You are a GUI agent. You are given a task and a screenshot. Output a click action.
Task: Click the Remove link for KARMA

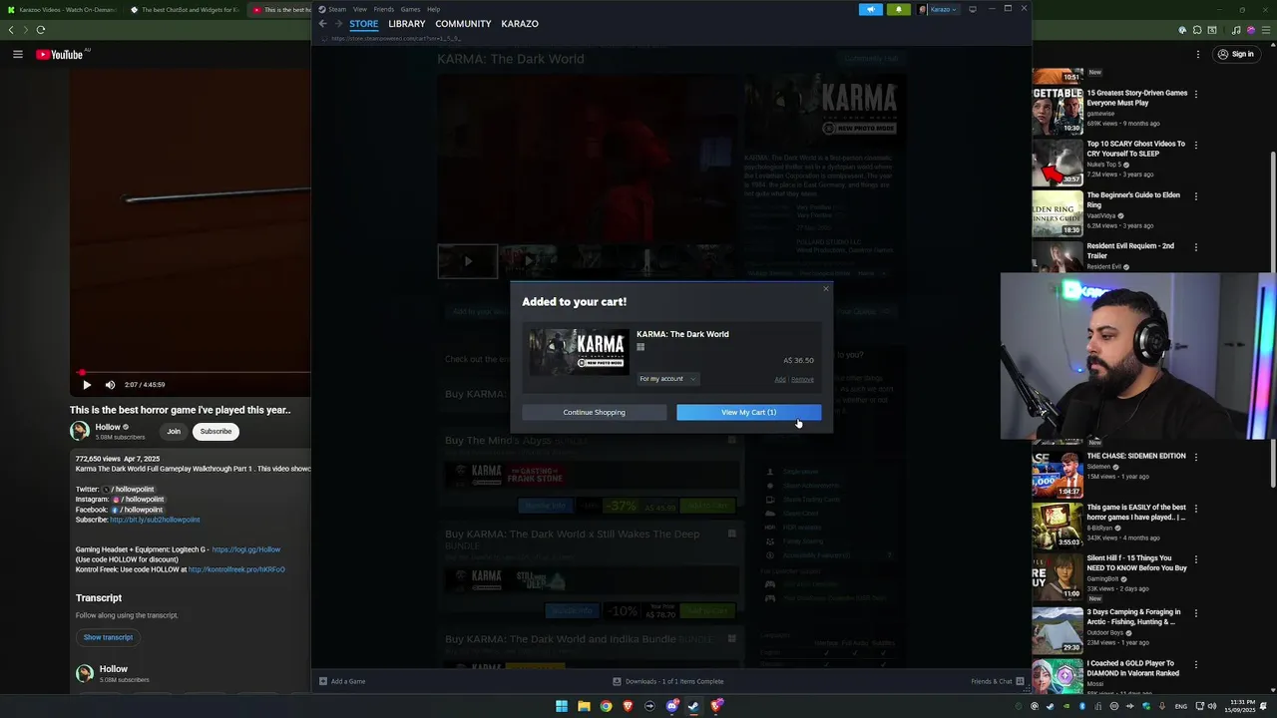[802, 379]
